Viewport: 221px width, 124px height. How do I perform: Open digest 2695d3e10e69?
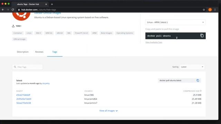(x=24, y=99)
